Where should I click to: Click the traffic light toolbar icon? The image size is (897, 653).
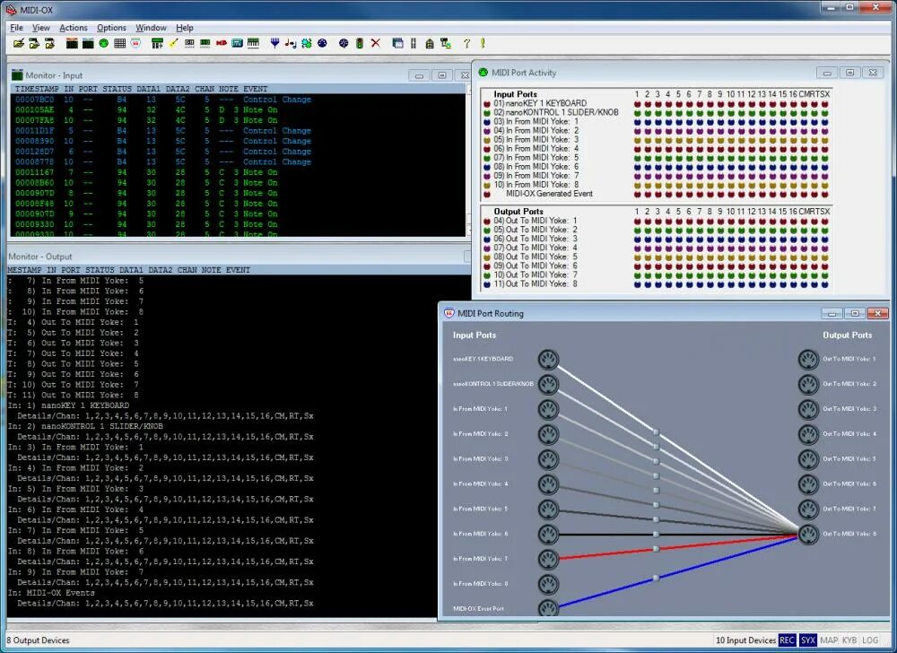tap(360, 43)
